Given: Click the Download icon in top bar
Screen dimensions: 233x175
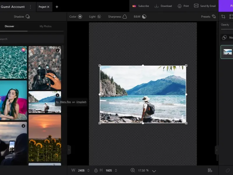Looking at the screenshot, I should (156, 6).
